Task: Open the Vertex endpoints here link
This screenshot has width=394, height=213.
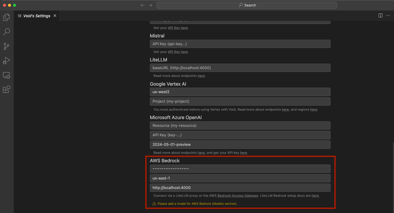Action: 285,110
